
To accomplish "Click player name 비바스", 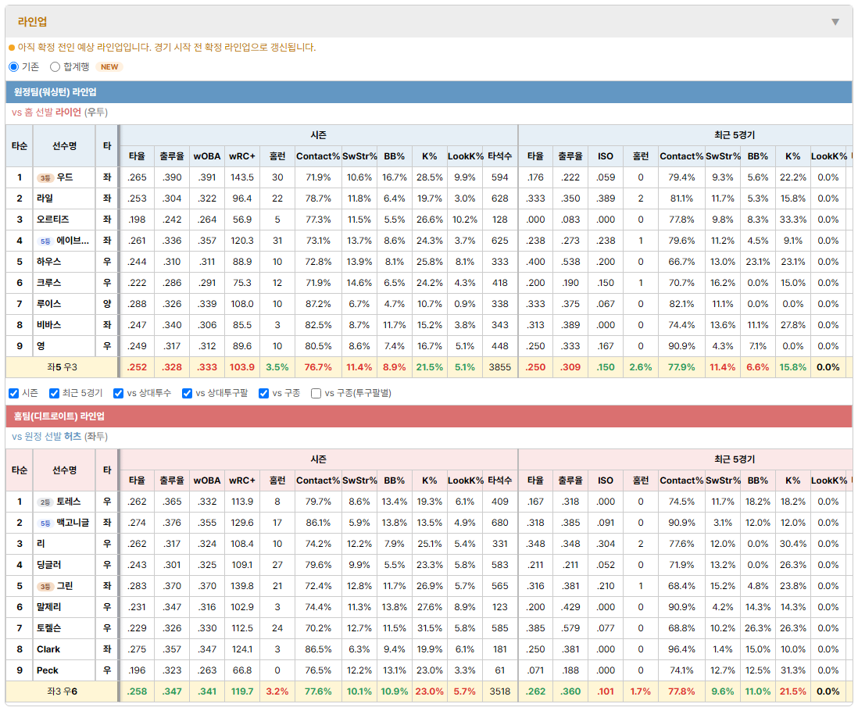I will click(48, 325).
